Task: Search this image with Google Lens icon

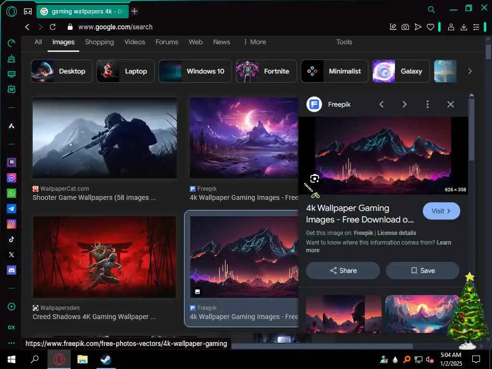Action: click(x=314, y=179)
